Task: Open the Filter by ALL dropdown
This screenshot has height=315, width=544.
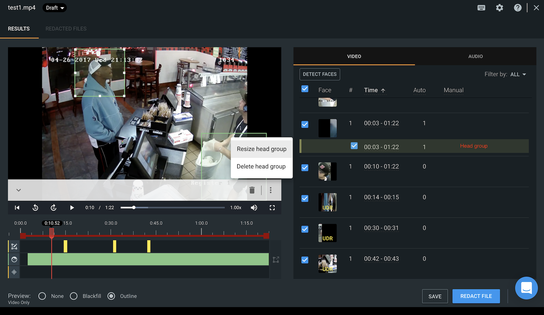Action: click(518, 75)
